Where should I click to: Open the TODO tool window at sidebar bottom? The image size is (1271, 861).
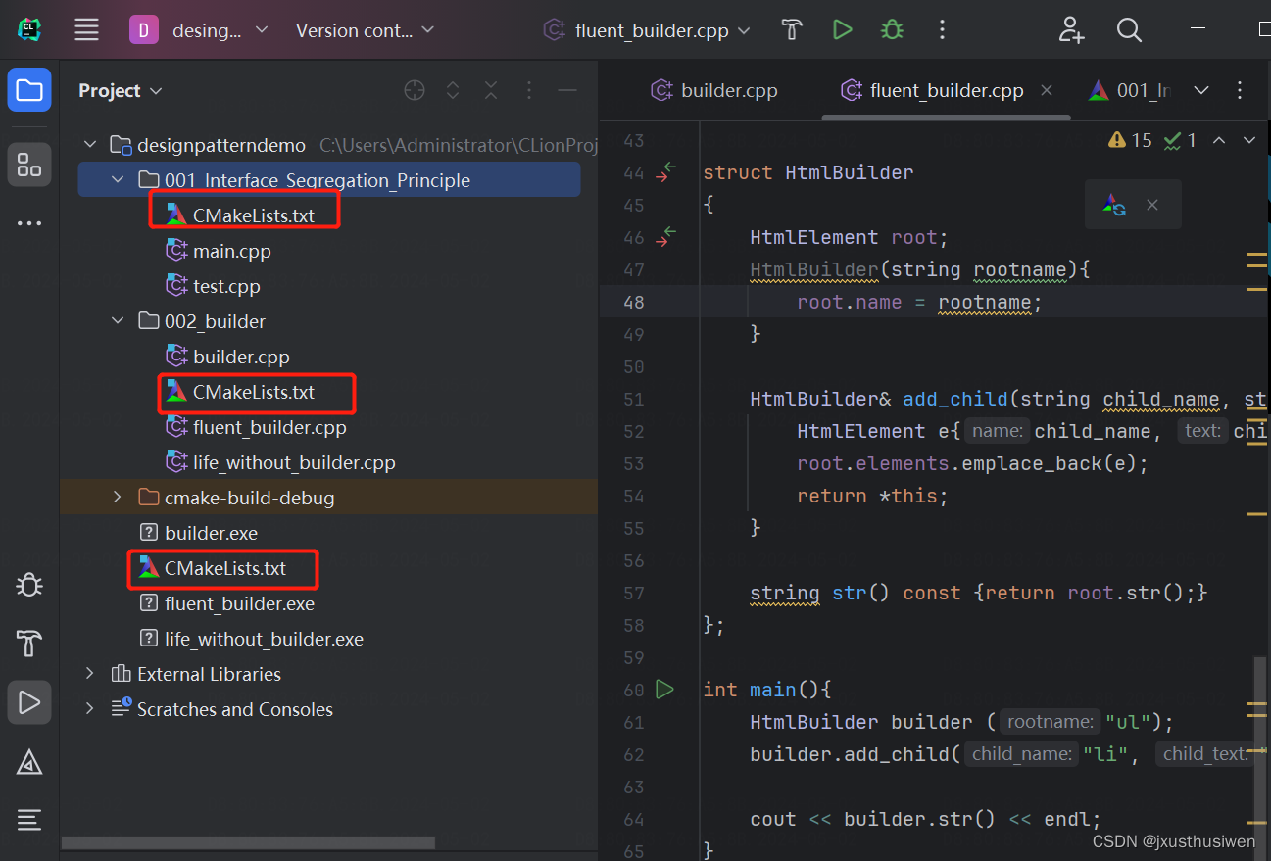pos(28,820)
